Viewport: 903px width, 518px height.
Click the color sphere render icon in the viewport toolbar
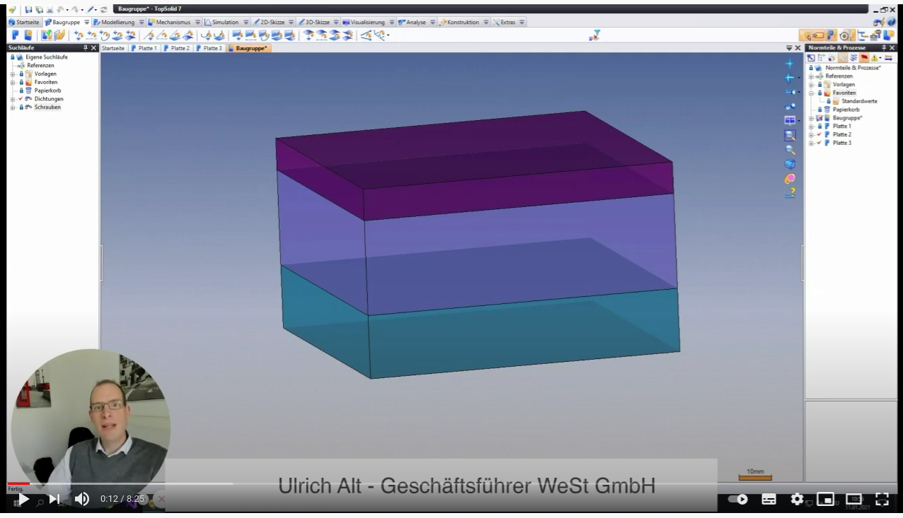790,178
